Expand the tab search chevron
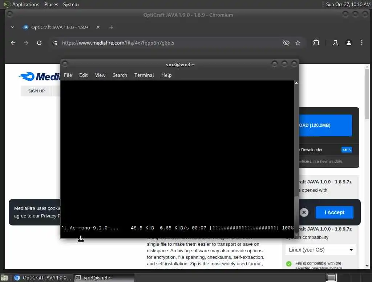Image resolution: width=372 pixels, height=282 pixels. click(x=12, y=27)
